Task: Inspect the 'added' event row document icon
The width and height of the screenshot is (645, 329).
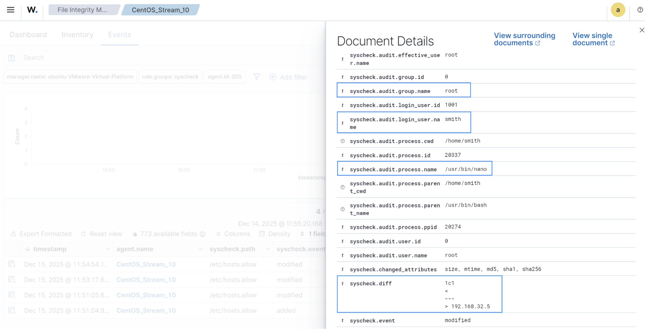Action: [x=12, y=311]
